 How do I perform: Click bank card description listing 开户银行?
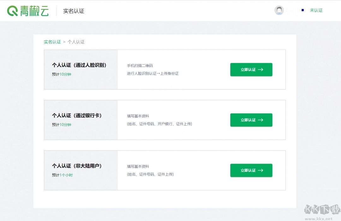[159, 124]
